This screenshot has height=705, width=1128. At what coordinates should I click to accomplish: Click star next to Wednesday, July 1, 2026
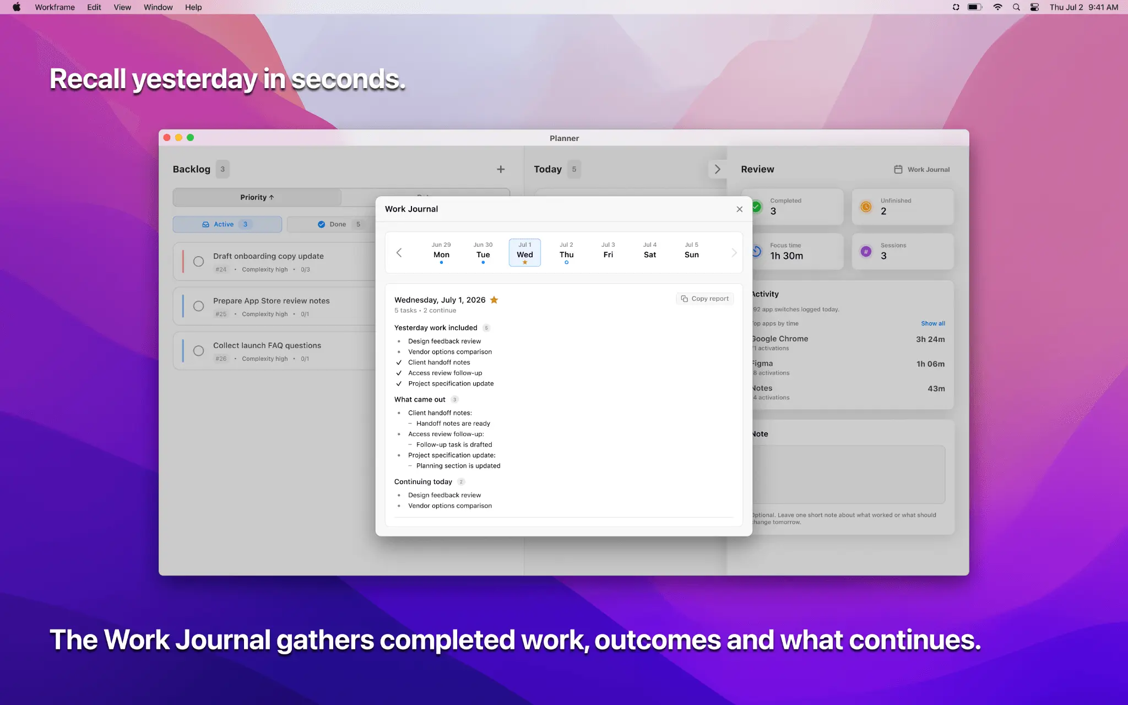click(x=494, y=300)
